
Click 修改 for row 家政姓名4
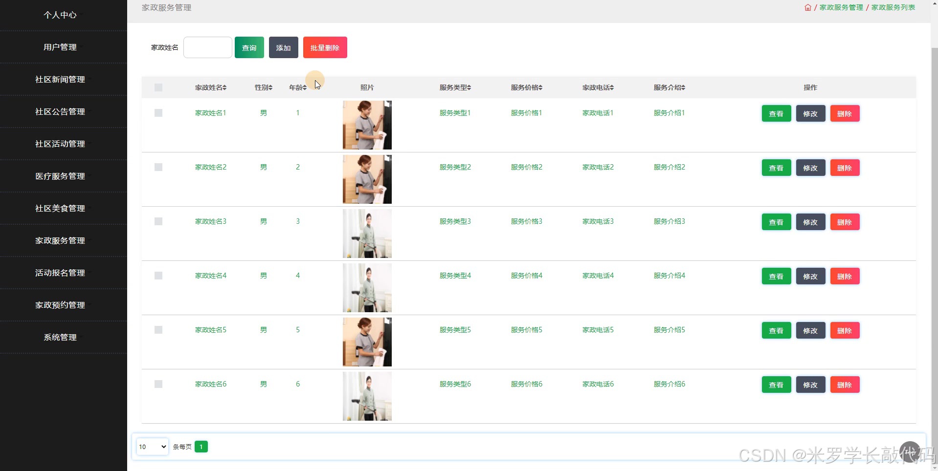click(811, 276)
